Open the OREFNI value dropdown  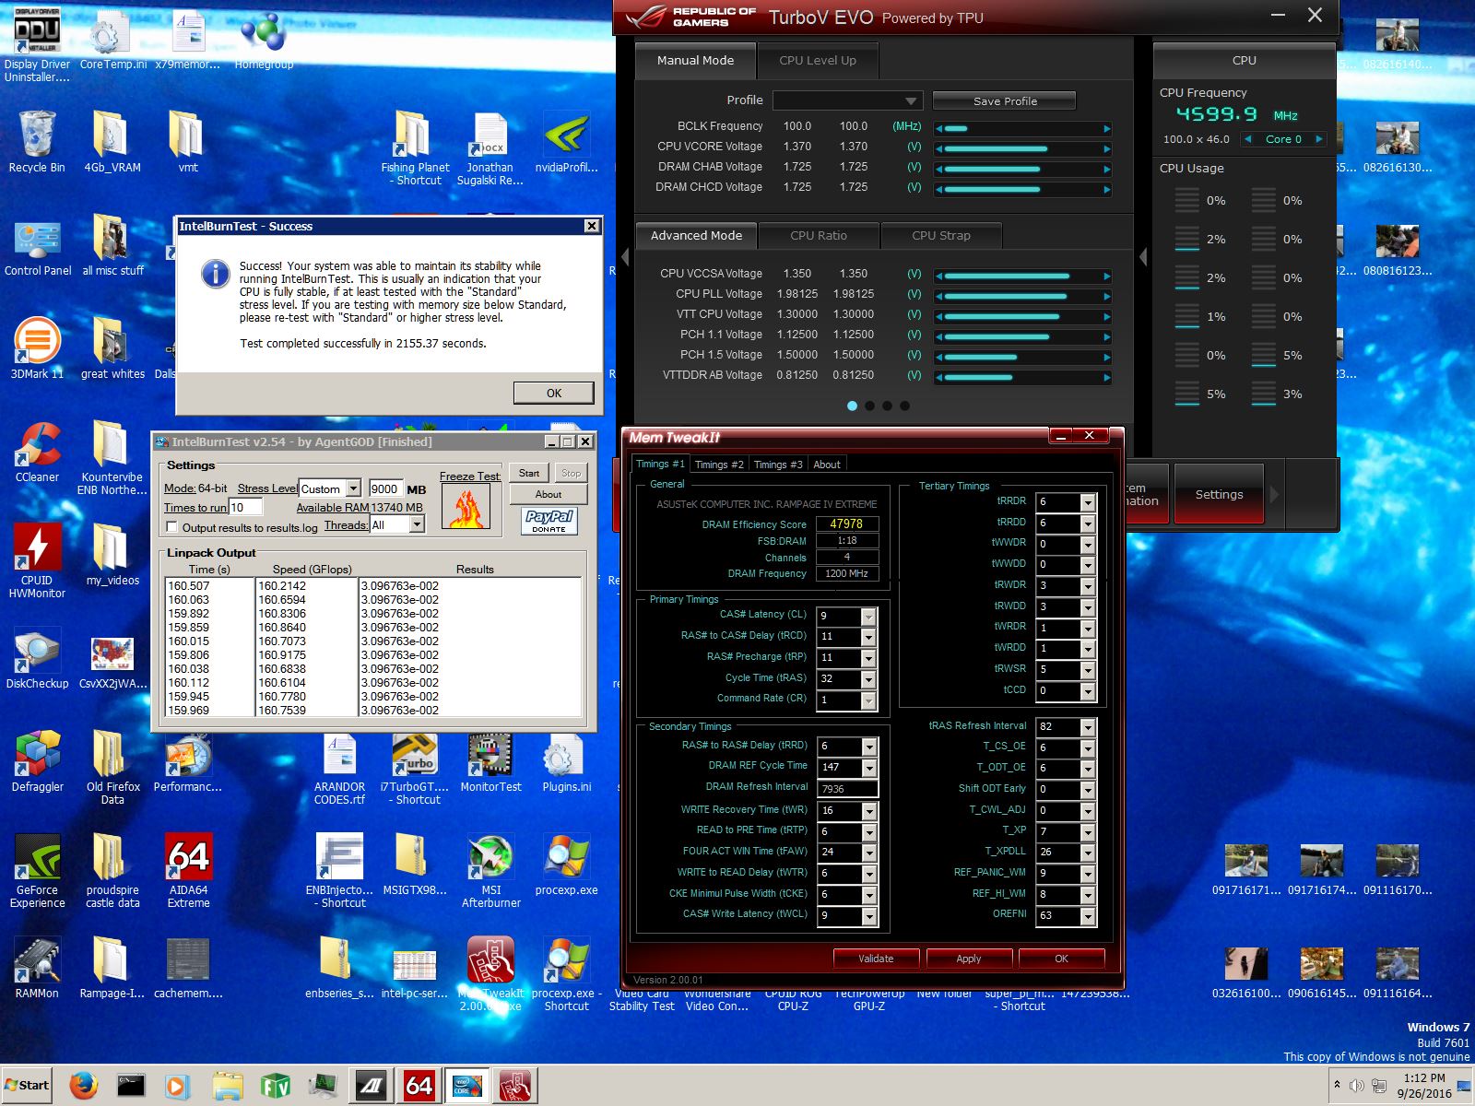coord(1088,916)
